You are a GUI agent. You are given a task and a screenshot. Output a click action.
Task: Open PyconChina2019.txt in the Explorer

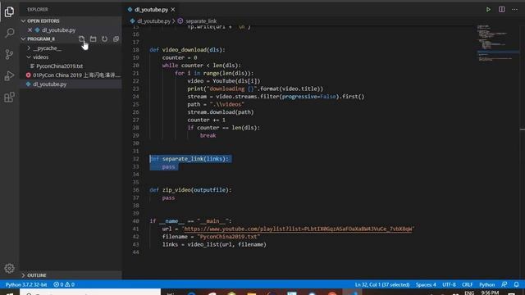[x=59, y=66]
